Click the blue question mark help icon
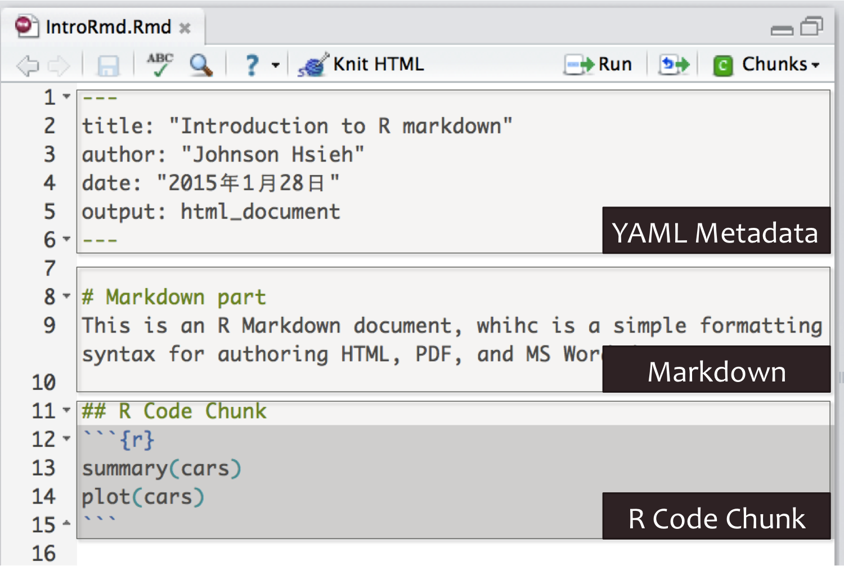Image resolution: width=844 pixels, height=566 pixels. point(252,65)
